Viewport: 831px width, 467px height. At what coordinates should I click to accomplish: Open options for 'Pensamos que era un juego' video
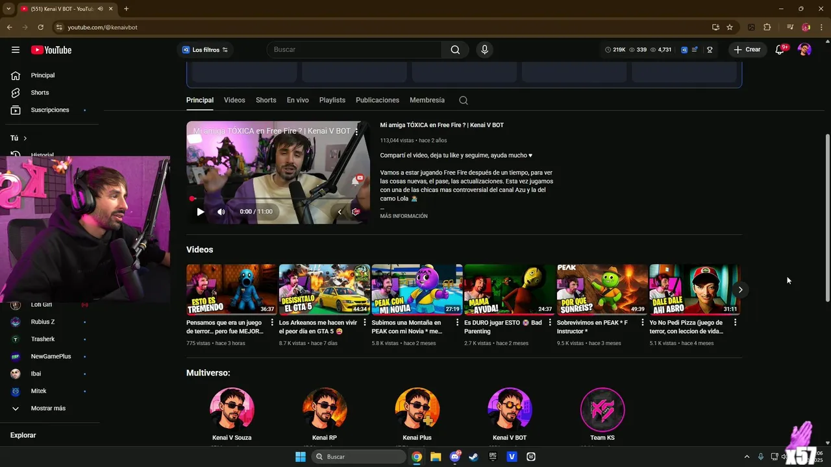(x=272, y=322)
